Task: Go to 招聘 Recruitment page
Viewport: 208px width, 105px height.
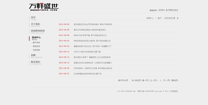Action: click(36, 56)
